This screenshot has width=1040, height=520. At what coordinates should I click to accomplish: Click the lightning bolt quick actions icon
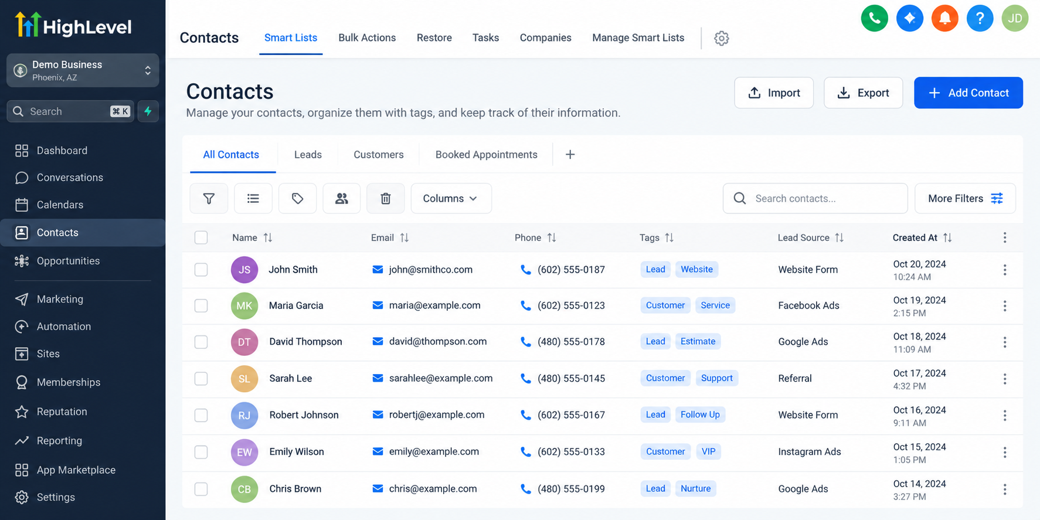[148, 111]
